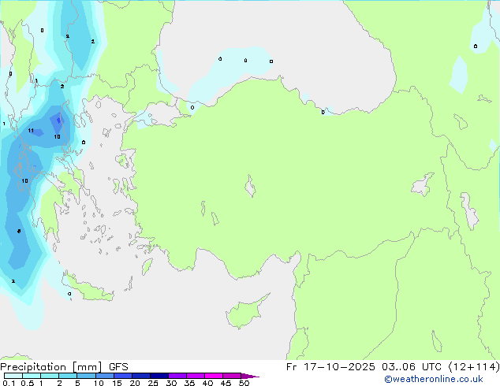Select the 30–35 mm purple legend swatch
This screenshot has height=386, width=500.
point(177,376)
